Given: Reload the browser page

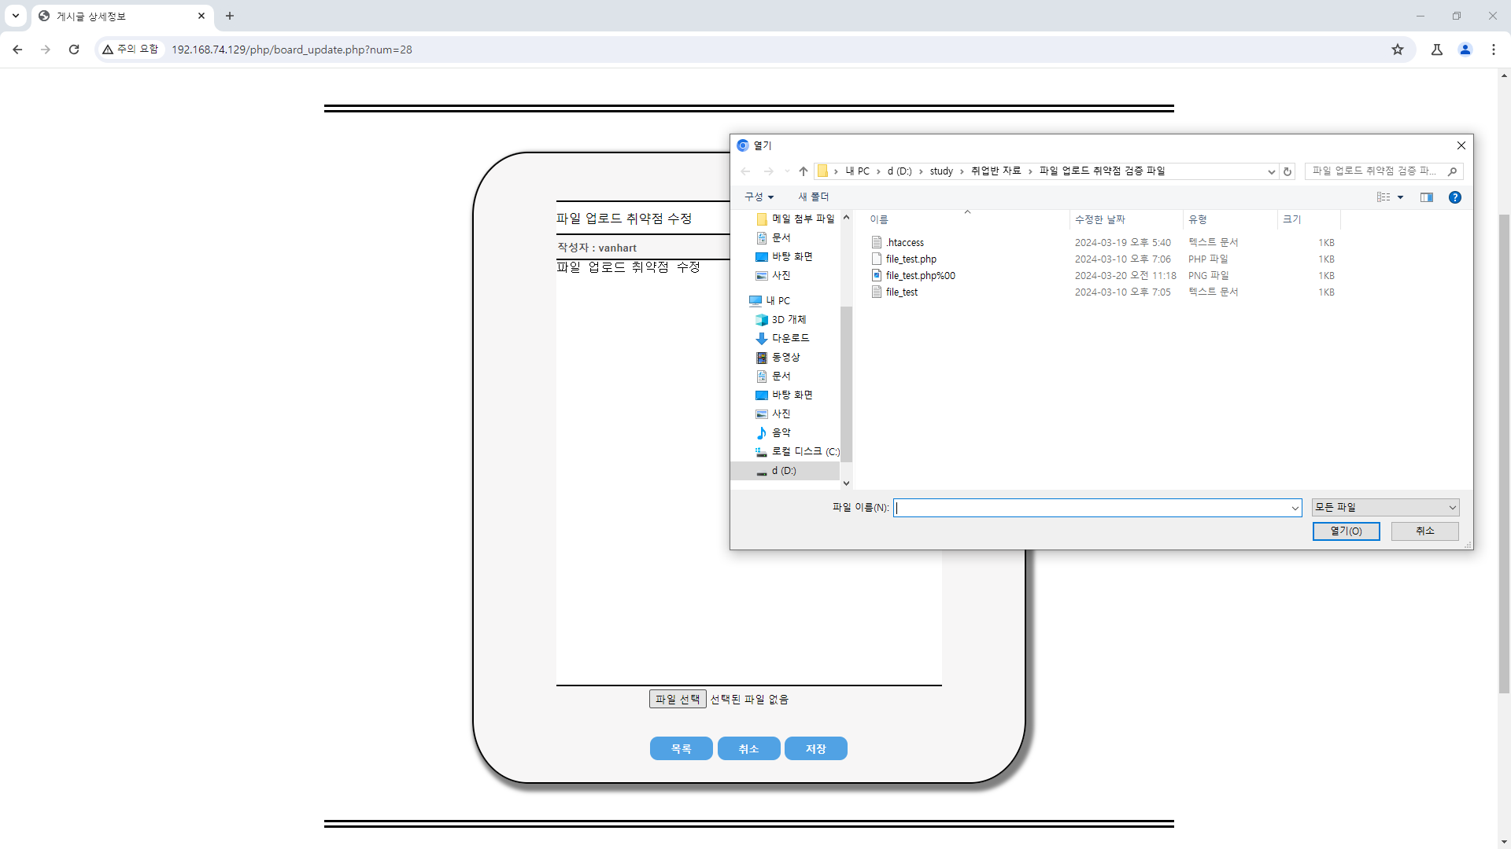Looking at the screenshot, I should pos(74,50).
